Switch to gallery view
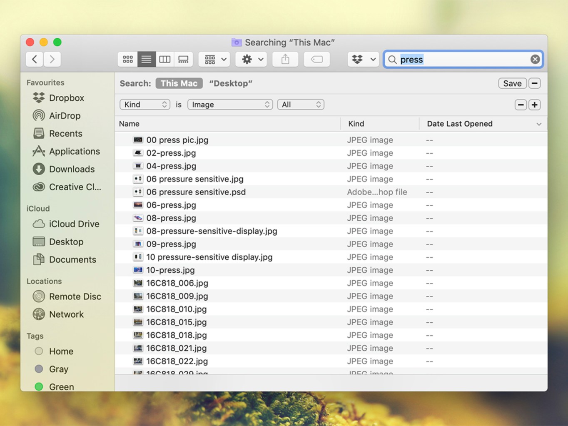Screen dimensions: 568x426 point(183,59)
